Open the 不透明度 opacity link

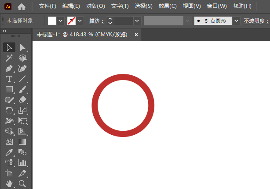click(256, 21)
